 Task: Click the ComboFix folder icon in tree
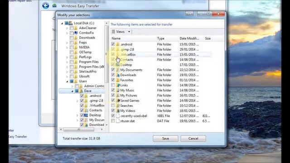[x=76, y=33]
